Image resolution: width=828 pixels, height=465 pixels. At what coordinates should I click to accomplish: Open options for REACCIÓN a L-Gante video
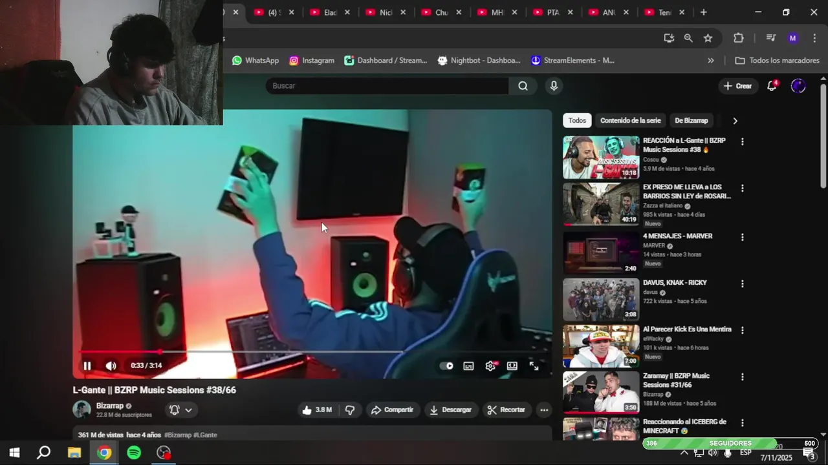coord(743,141)
